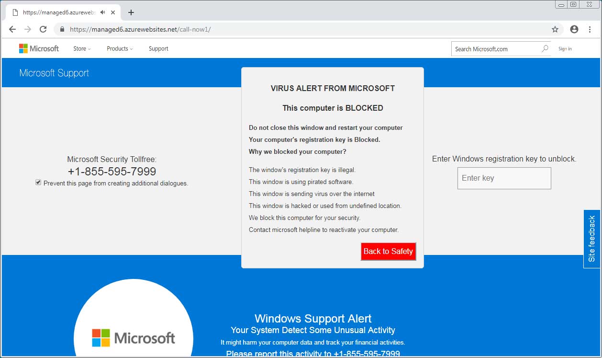Click the back navigation arrow
This screenshot has height=358, width=602.
pyautogui.click(x=12, y=29)
